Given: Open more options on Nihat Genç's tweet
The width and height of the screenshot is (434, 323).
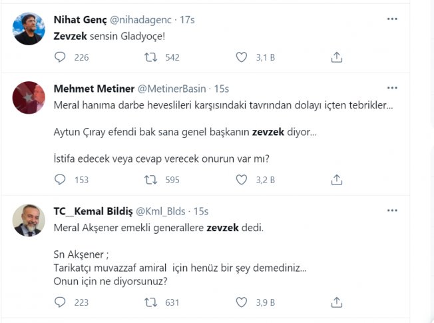Looking at the screenshot, I should tap(392, 19).
